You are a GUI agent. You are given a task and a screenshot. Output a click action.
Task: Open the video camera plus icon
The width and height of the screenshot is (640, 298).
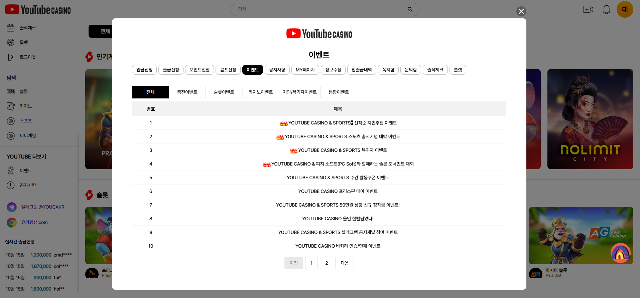588,9
